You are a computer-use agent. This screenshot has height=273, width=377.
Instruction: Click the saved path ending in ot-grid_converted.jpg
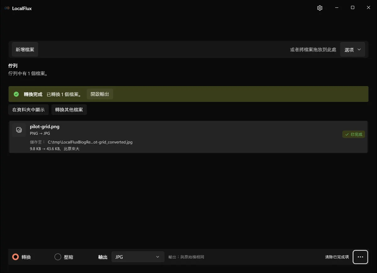coord(90,142)
